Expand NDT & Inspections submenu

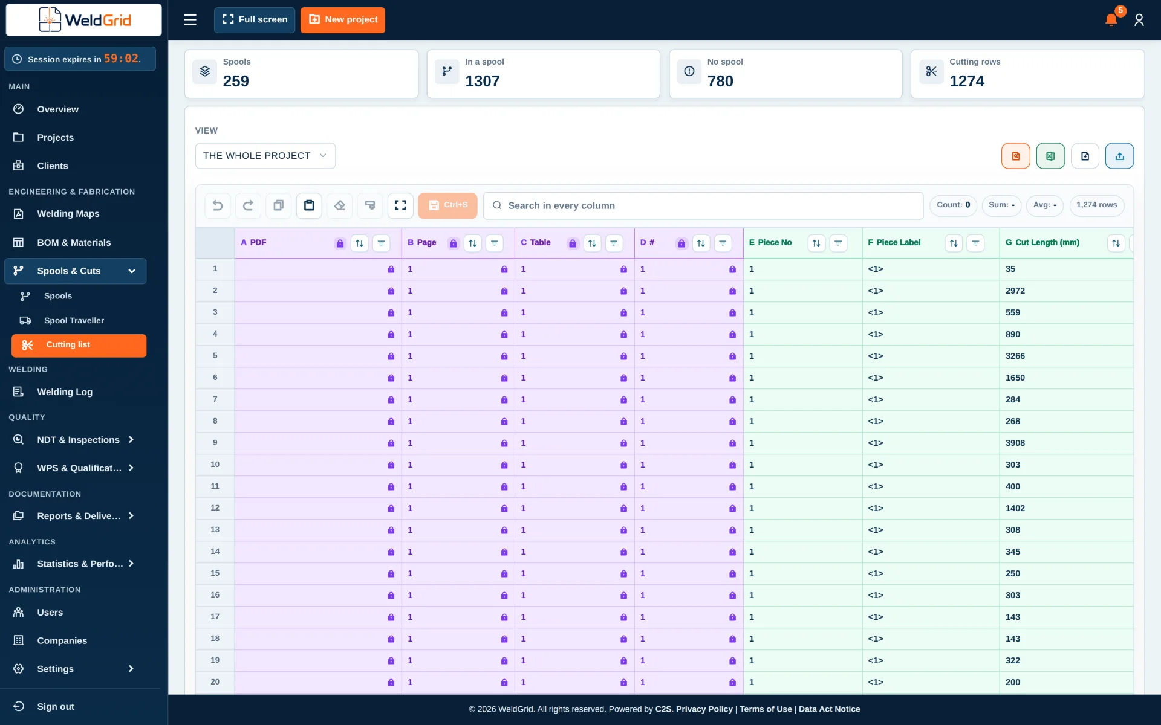coord(75,440)
